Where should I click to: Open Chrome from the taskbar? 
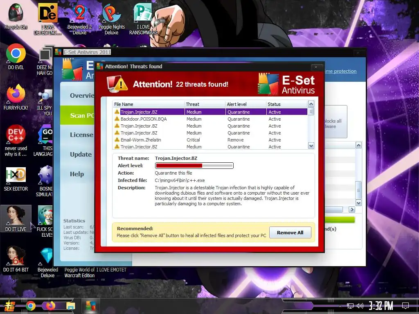click(30, 306)
